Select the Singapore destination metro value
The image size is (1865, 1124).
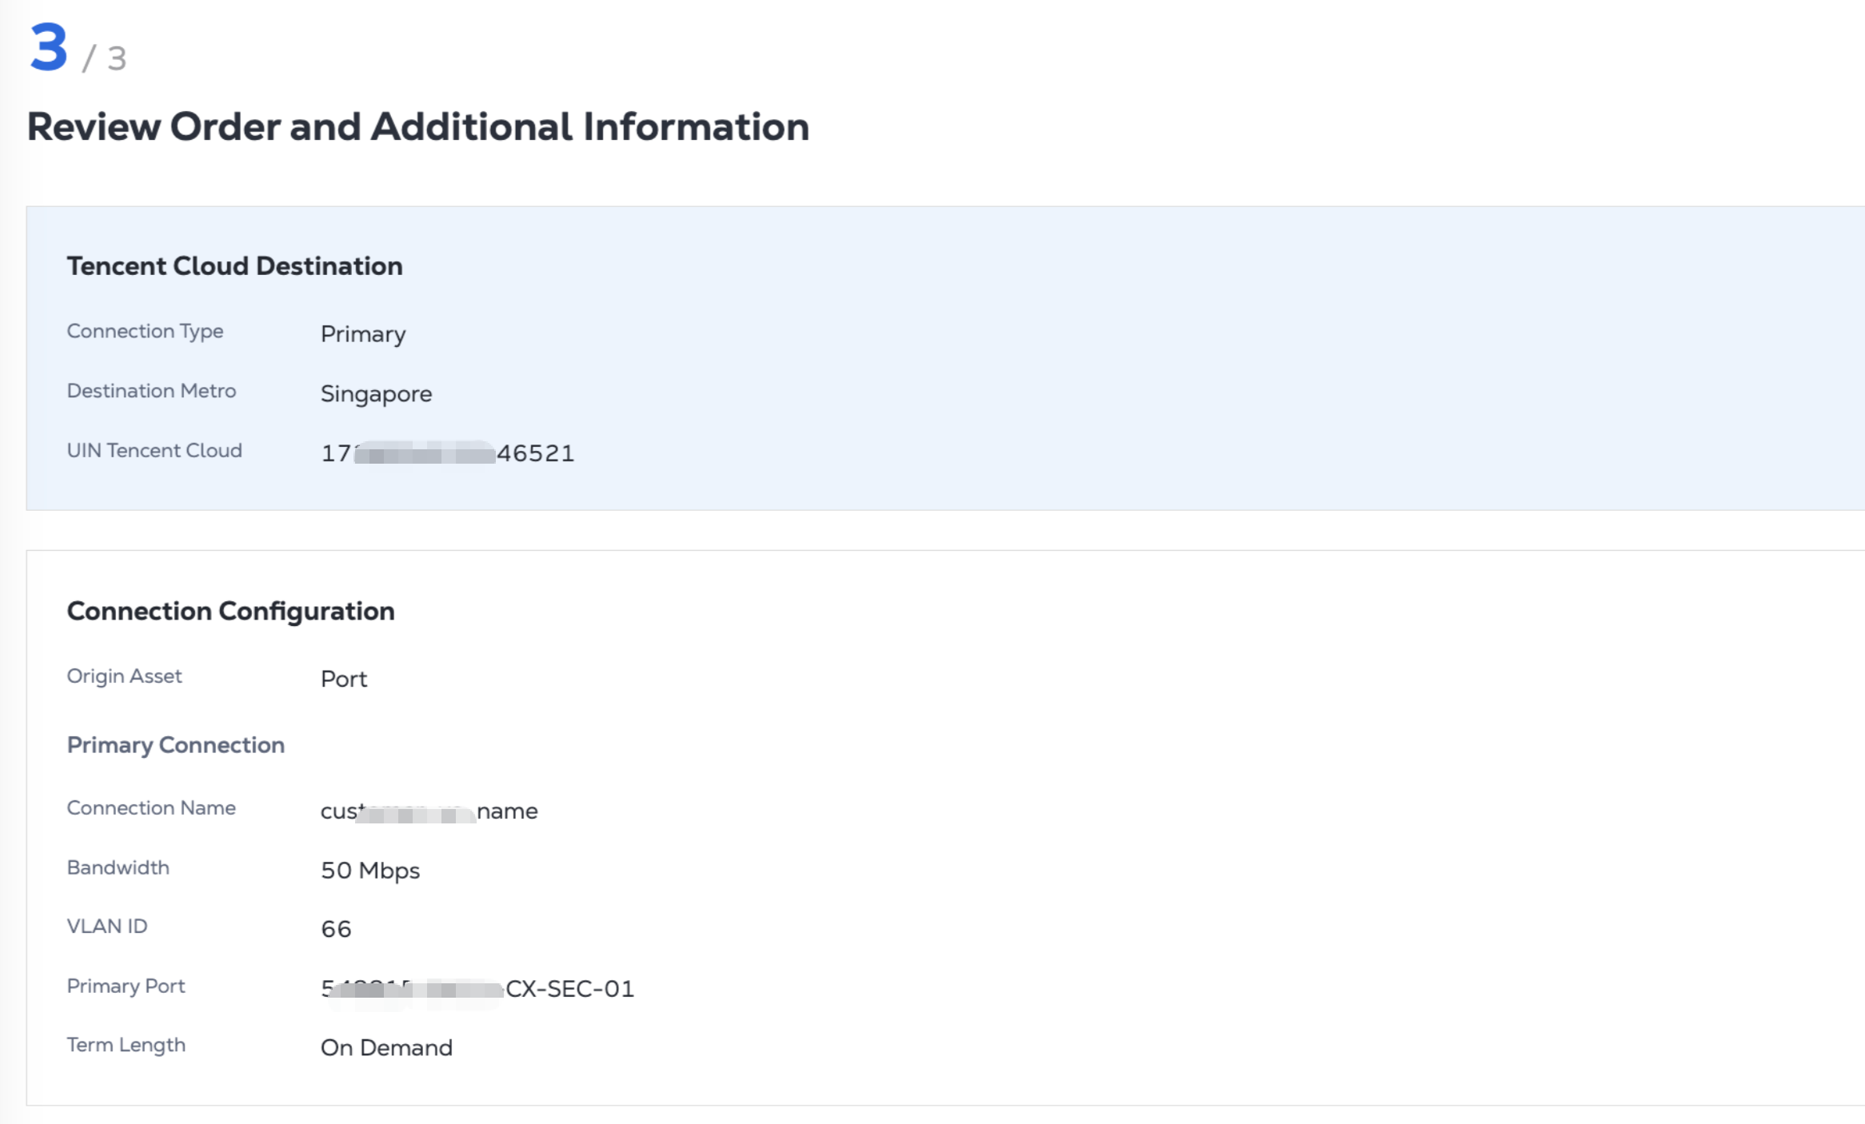pos(376,394)
